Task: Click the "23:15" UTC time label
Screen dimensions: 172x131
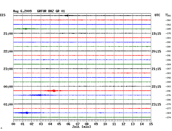Action: (x=156, y=104)
